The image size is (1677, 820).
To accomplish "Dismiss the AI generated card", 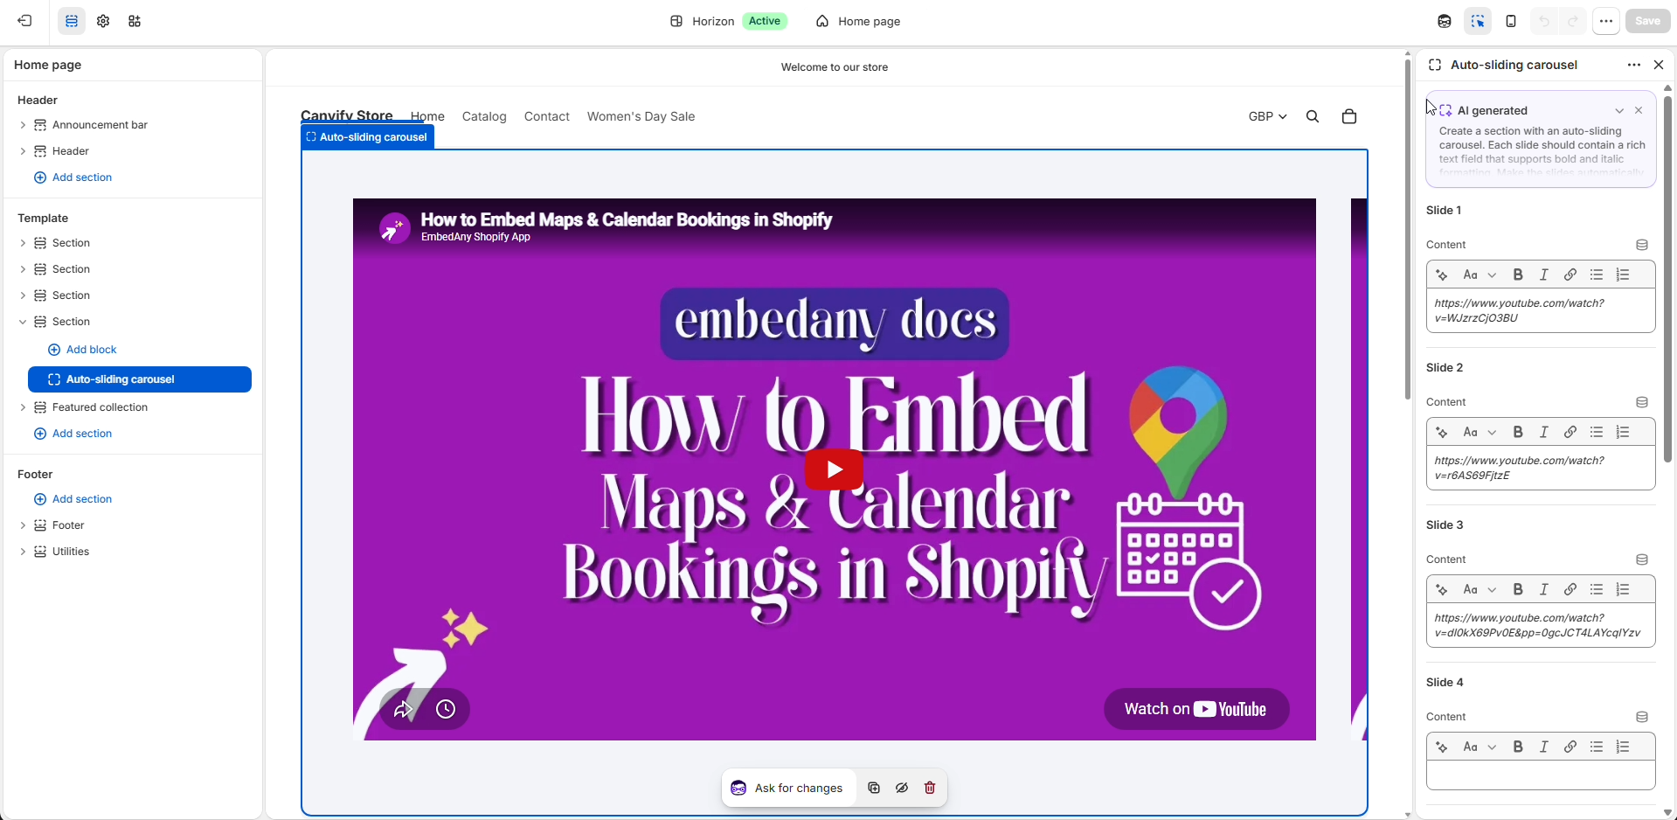I will (x=1639, y=110).
